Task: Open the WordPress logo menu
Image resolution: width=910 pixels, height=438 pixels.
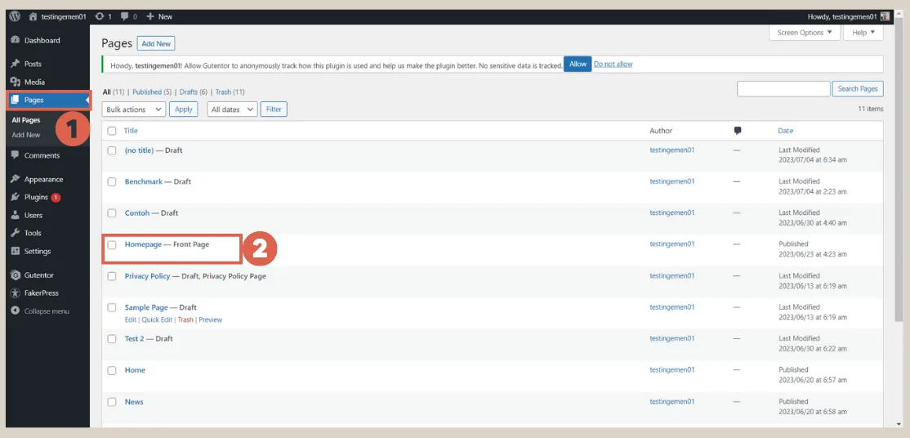Action: coord(15,17)
